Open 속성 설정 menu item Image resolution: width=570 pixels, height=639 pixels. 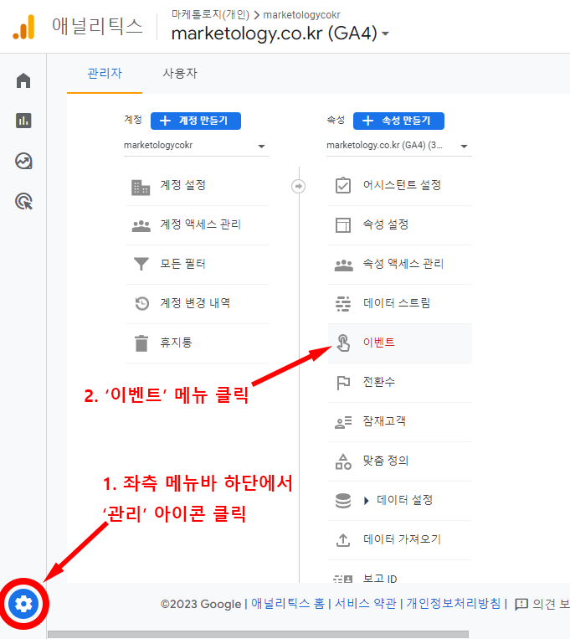click(400, 225)
